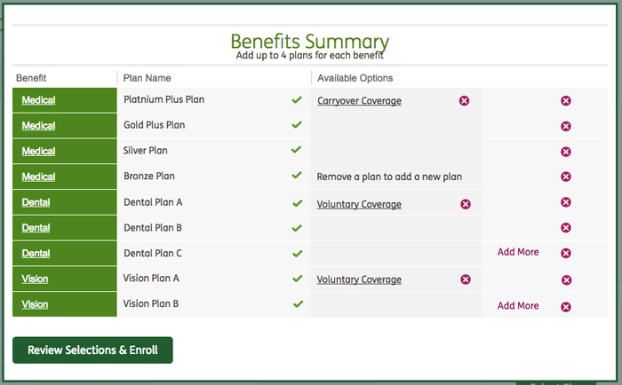Toggle checkmark next to Vision Plan A

tap(297, 279)
